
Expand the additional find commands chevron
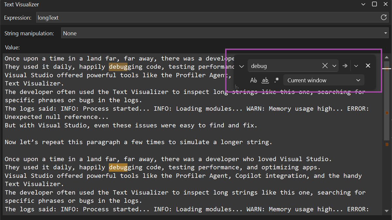(x=356, y=66)
